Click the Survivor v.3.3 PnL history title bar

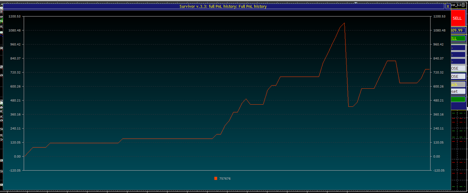click(x=223, y=7)
